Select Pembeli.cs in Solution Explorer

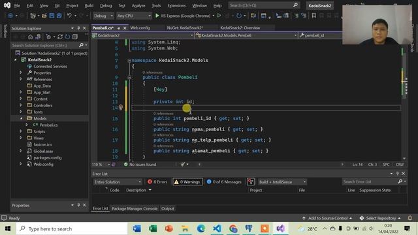(x=48, y=125)
